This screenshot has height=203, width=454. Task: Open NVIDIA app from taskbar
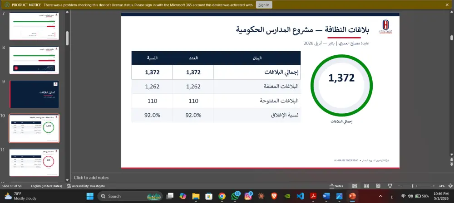pos(287,196)
